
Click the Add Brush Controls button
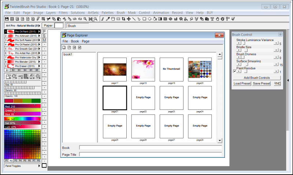257,78
